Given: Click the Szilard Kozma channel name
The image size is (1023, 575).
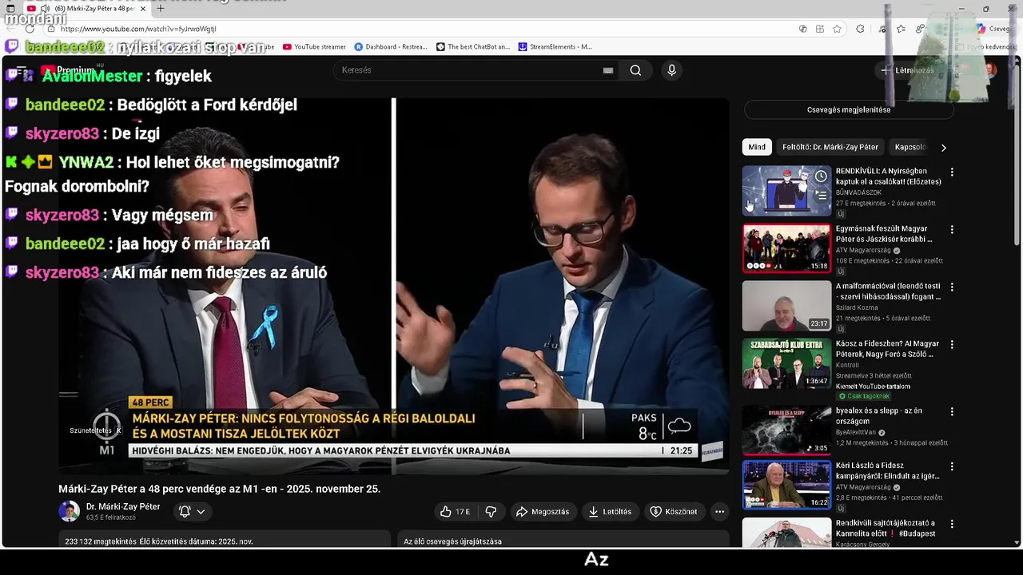Looking at the screenshot, I should tap(857, 307).
